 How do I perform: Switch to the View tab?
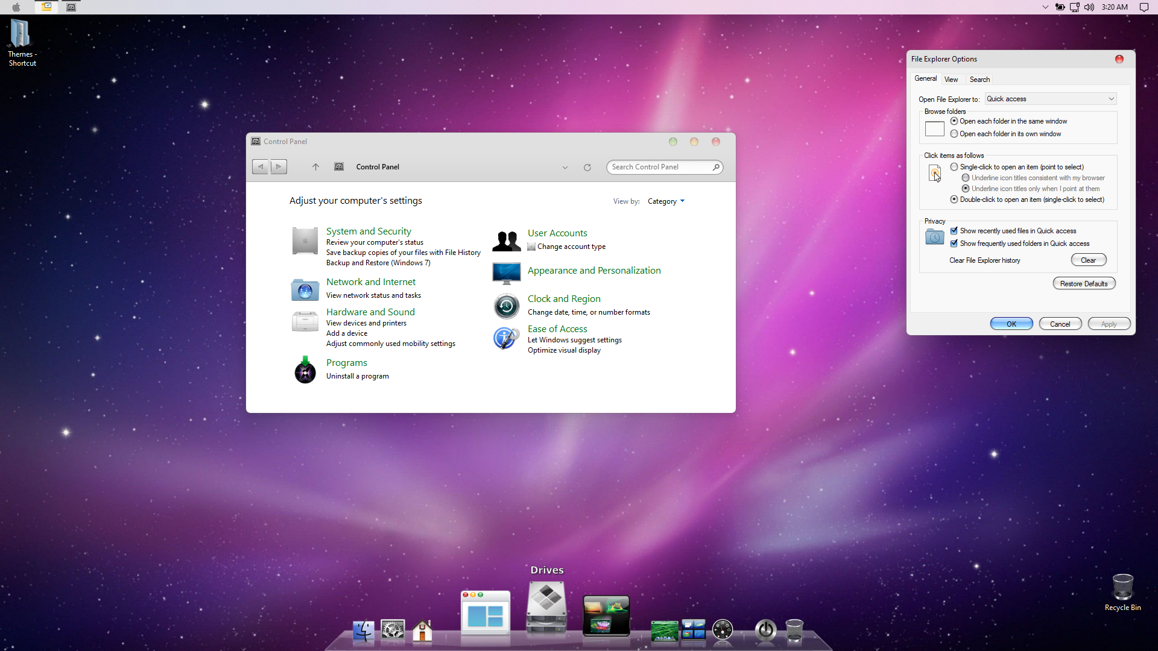click(951, 80)
